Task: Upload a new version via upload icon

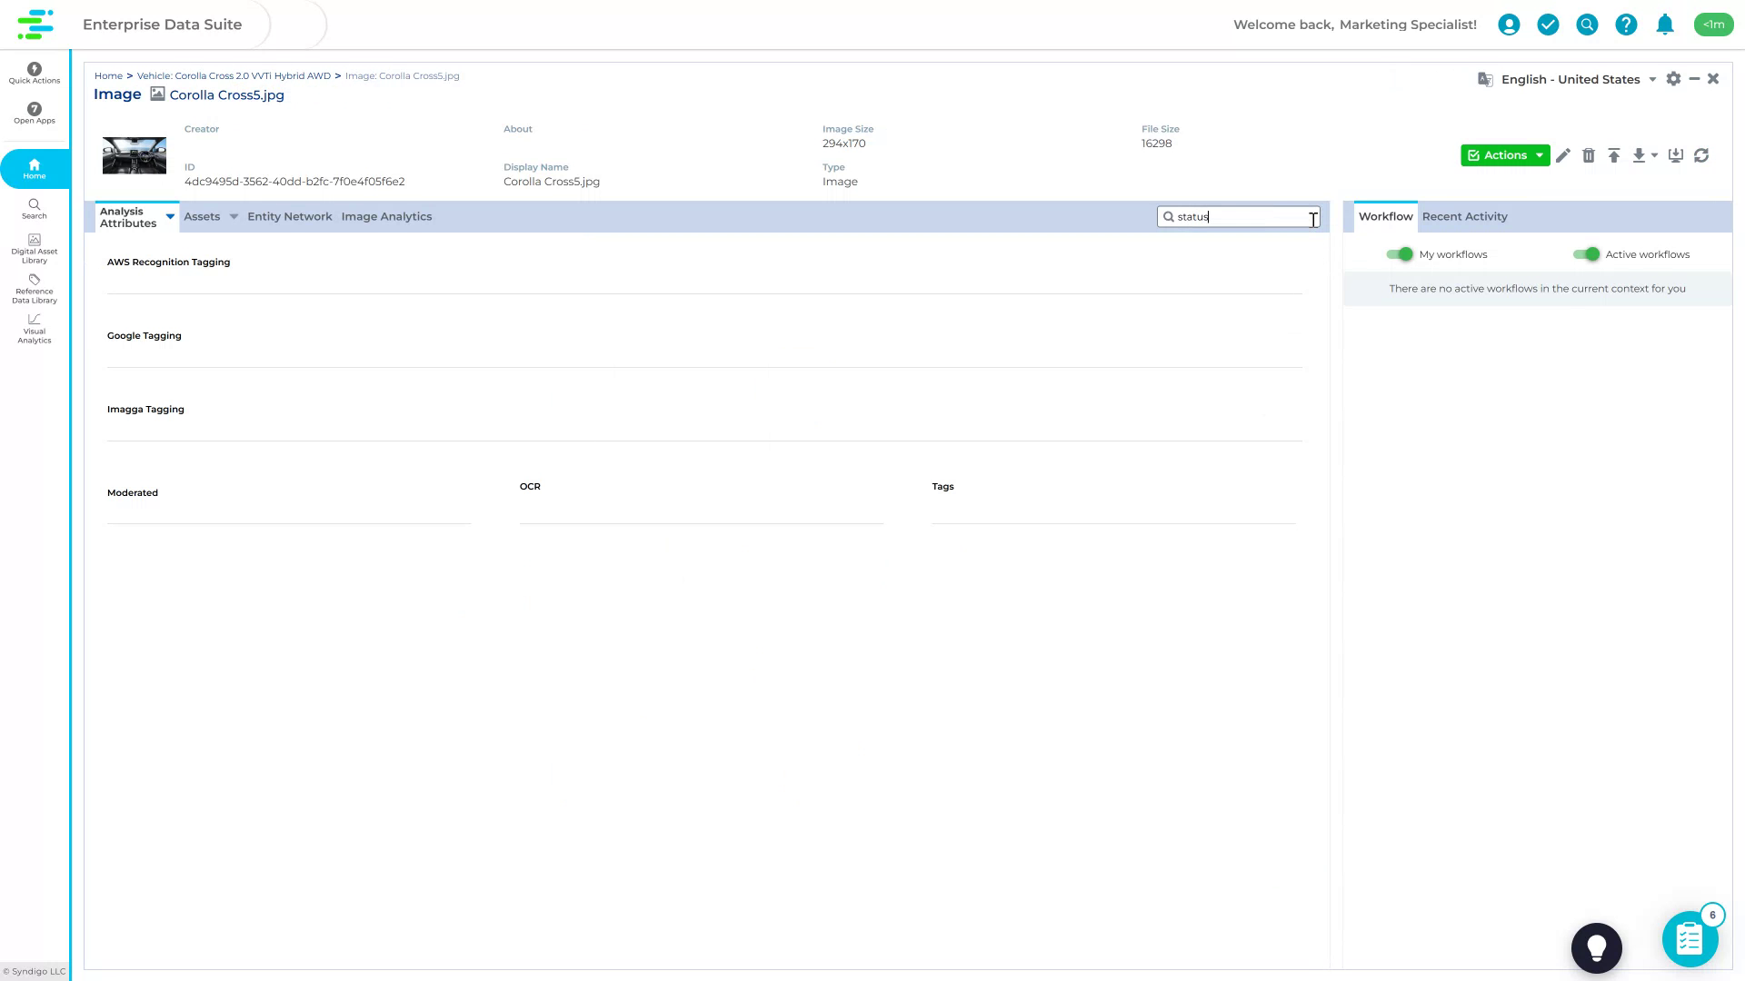Action: pos(1614,155)
